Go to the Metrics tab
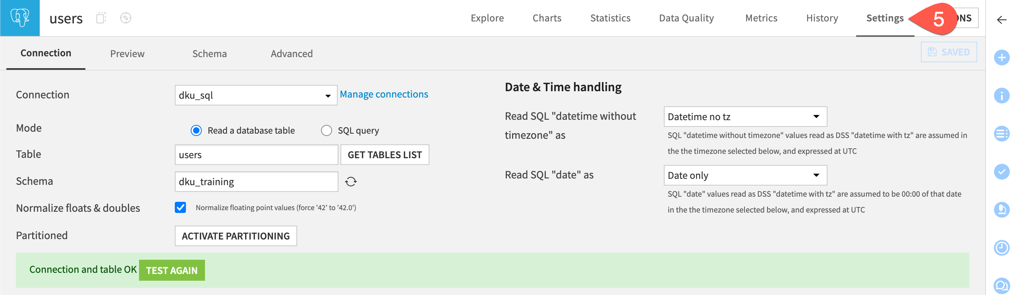Image resolution: width=1017 pixels, height=295 pixels. tap(761, 18)
